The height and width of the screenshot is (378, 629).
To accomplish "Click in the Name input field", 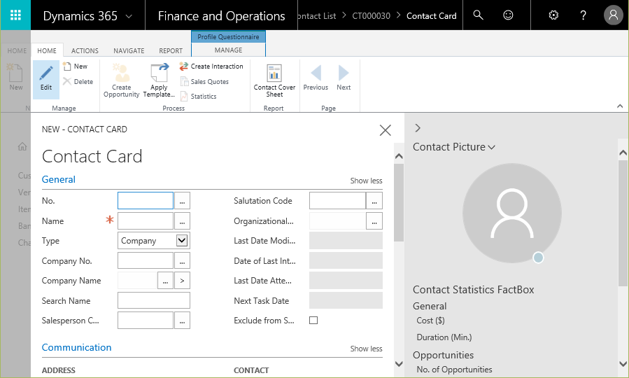I will [x=146, y=220].
